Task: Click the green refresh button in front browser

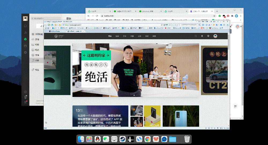Action: pyautogui.click(x=49, y=25)
